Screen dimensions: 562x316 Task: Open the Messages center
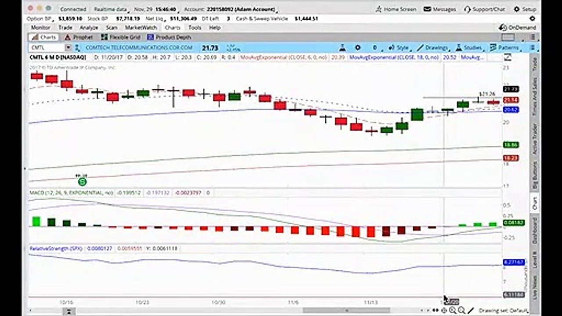point(440,9)
